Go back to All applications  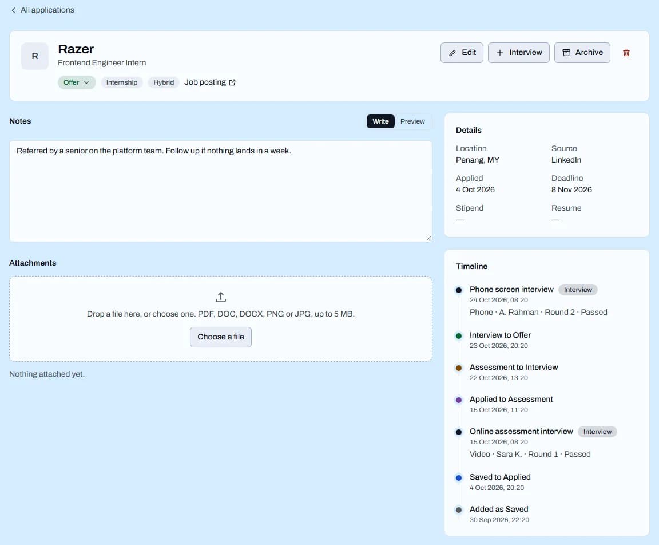(42, 10)
